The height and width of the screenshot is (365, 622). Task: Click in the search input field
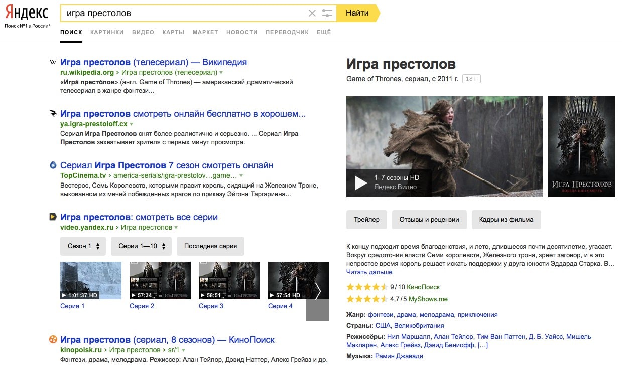point(184,13)
